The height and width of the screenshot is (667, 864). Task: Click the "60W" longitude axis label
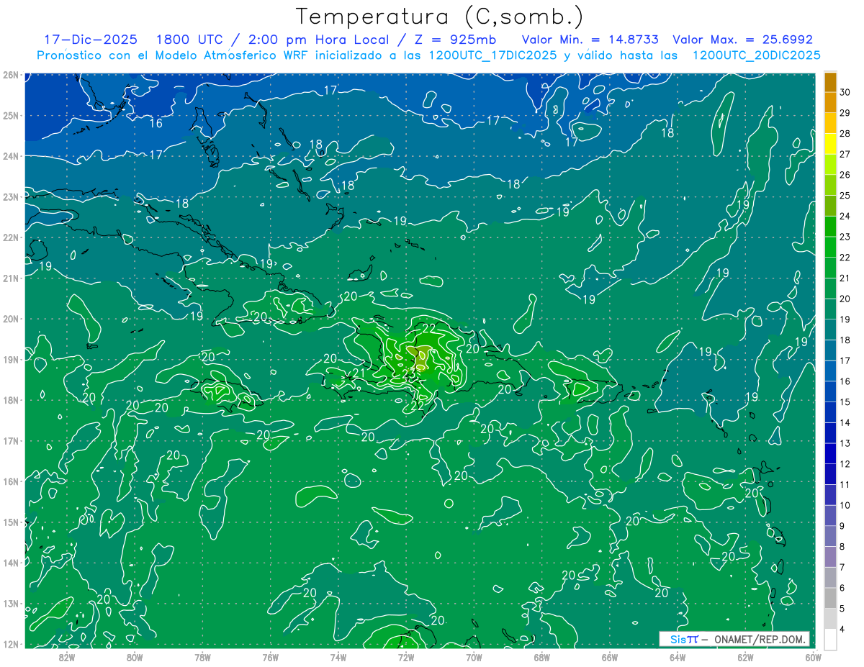pyautogui.click(x=814, y=658)
